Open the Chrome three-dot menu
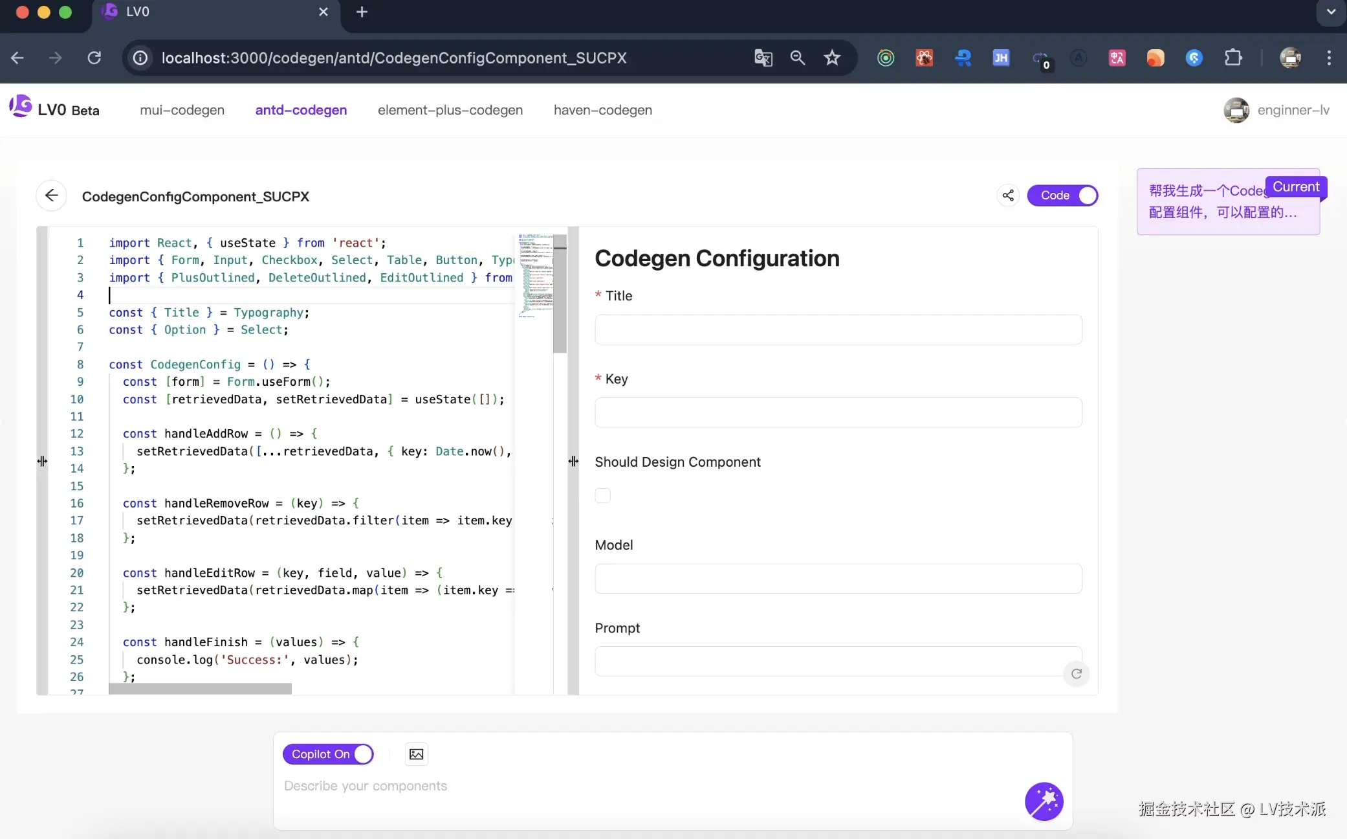This screenshot has width=1347, height=839. coord(1329,58)
